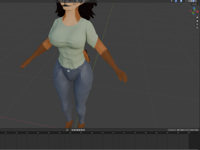The height and width of the screenshot is (150, 200).
Task: Open the gizmo settings dropdown arrow
Action: [178, 1]
